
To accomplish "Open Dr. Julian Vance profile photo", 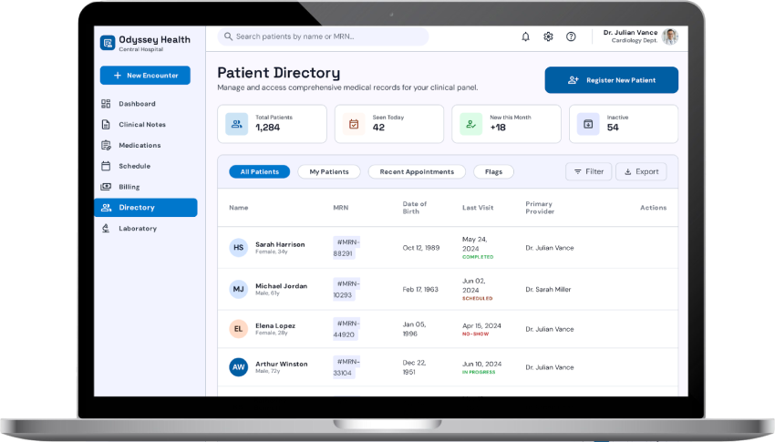I will pos(670,36).
